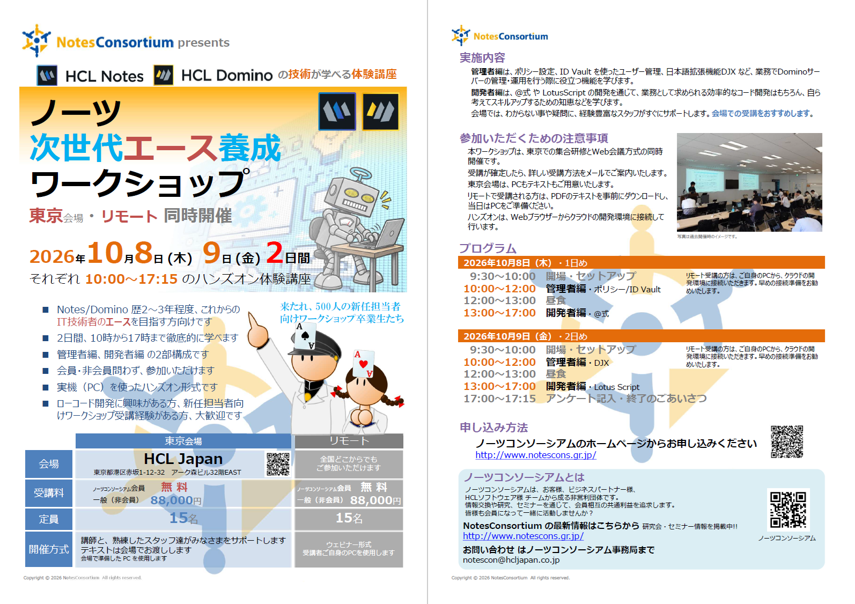Click the NotesConsortium logo beside the word presents
The width and height of the screenshot is (855, 604).
tap(98, 41)
